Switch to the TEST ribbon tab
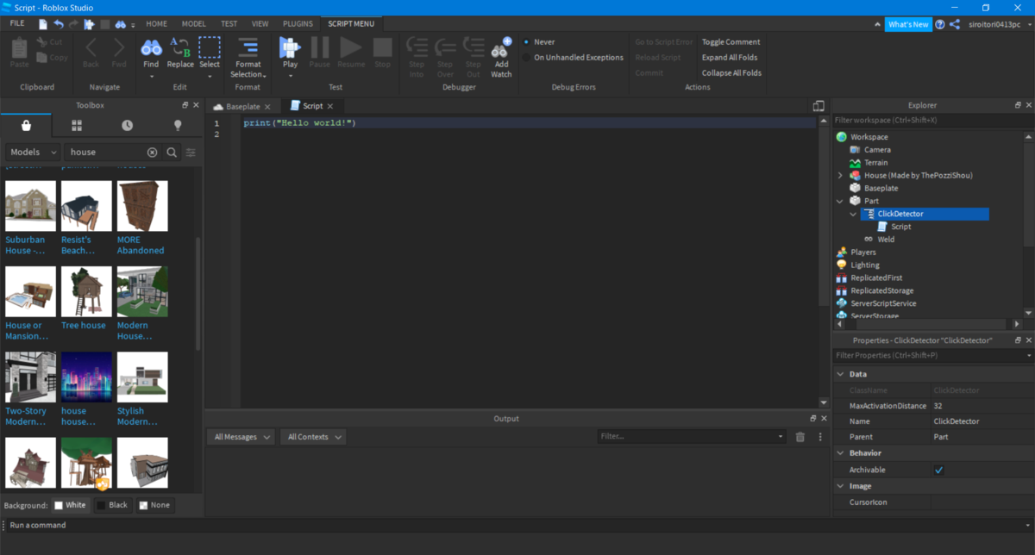1035x555 pixels. (229, 24)
